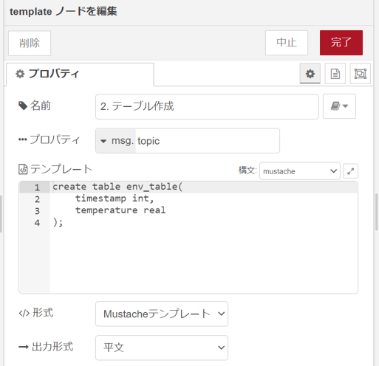This screenshot has width=379, height=366.
Task: Click the 中止 button
Action: click(287, 43)
